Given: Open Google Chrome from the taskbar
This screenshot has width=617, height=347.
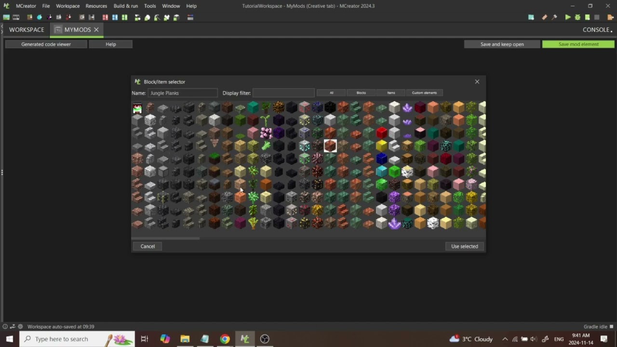Looking at the screenshot, I should click(x=225, y=339).
